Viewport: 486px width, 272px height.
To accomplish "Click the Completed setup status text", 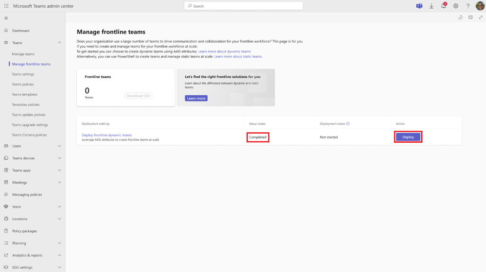I will 257,137.
